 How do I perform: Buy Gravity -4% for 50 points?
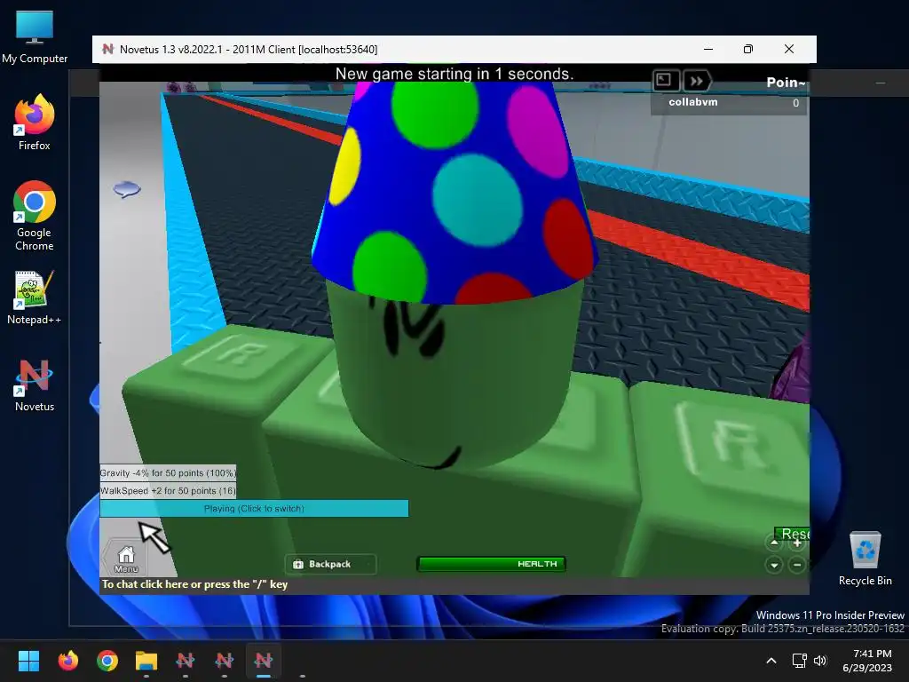[168, 472]
